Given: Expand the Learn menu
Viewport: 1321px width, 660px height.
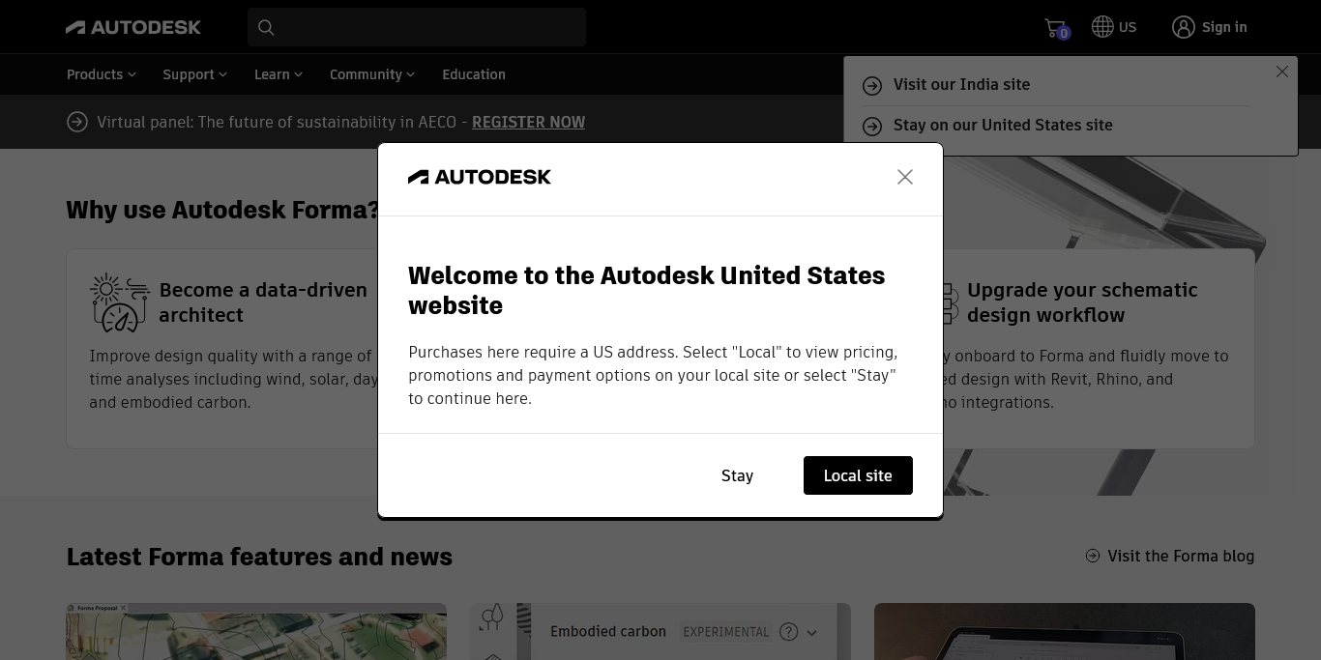Looking at the screenshot, I should click(279, 74).
